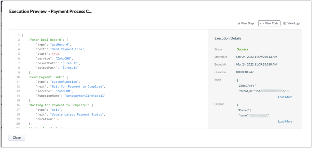Click the bar-chart icon beside View Graph
Screen dimensions: 312x148
pyautogui.click(x=239, y=23)
